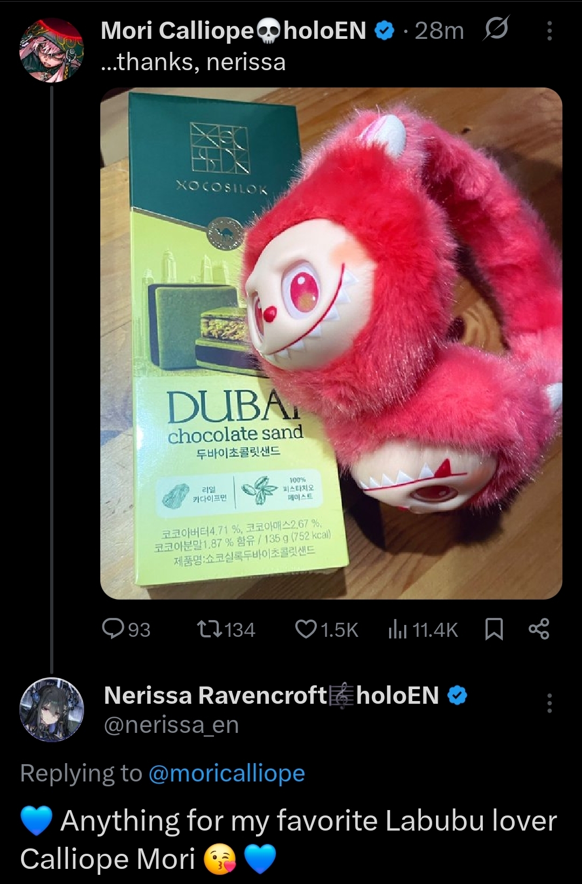Bookmark Mori Calliope's tweet

pyautogui.click(x=494, y=629)
